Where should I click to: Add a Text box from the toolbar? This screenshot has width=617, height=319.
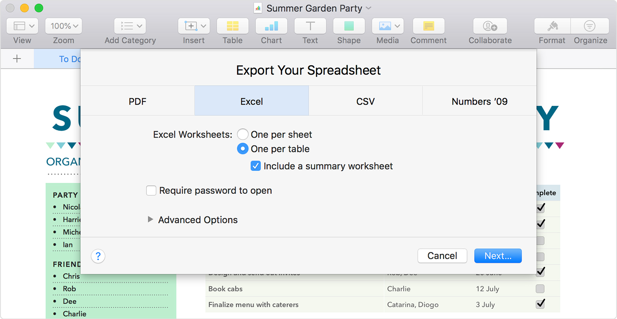click(x=310, y=26)
